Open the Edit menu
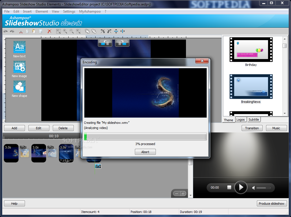This screenshot has height=217, width=291. pos(16,11)
